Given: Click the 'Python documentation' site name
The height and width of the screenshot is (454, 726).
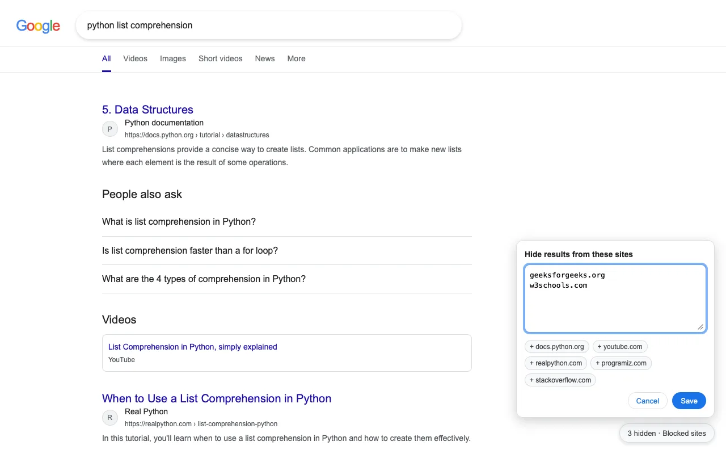Looking at the screenshot, I should pyautogui.click(x=164, y=123).
